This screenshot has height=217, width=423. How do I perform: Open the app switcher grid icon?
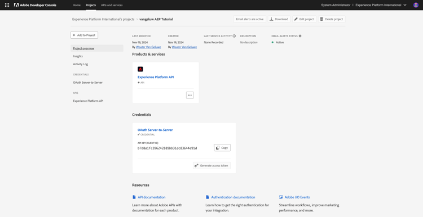pyautogui.click(x=7, y=5)
